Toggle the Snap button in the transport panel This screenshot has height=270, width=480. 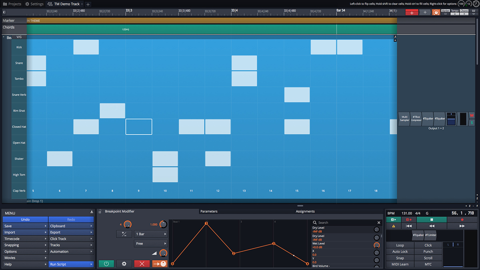(400, 258)
